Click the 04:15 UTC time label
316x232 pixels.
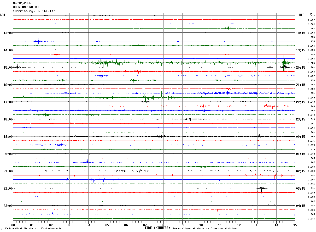click(x=301, y=206)
